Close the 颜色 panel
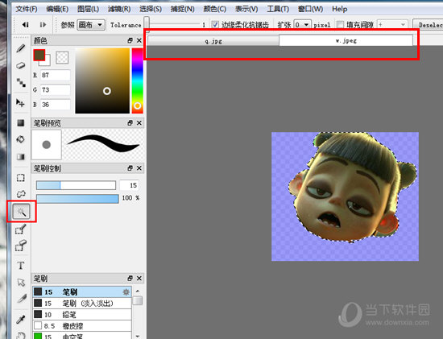The image size is (443, 339). pyautogui.click(x=139, y=40)
